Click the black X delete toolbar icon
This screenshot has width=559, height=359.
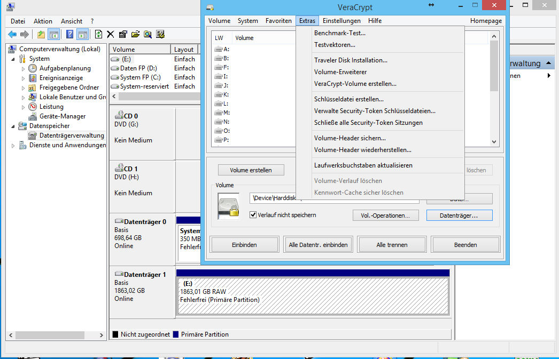click(111, 35)
